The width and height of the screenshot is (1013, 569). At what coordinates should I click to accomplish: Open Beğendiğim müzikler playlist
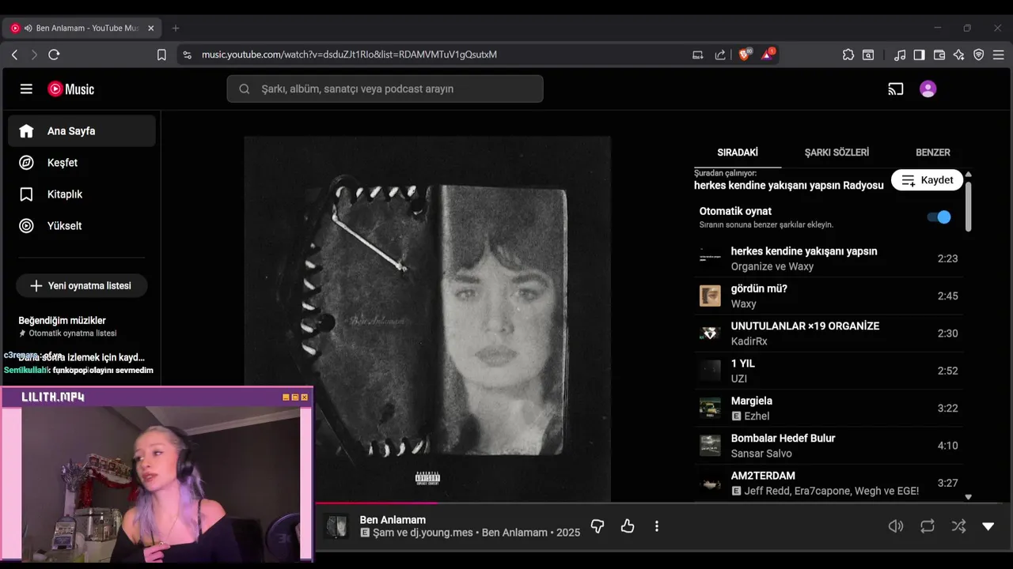click(x=82, y=326)
